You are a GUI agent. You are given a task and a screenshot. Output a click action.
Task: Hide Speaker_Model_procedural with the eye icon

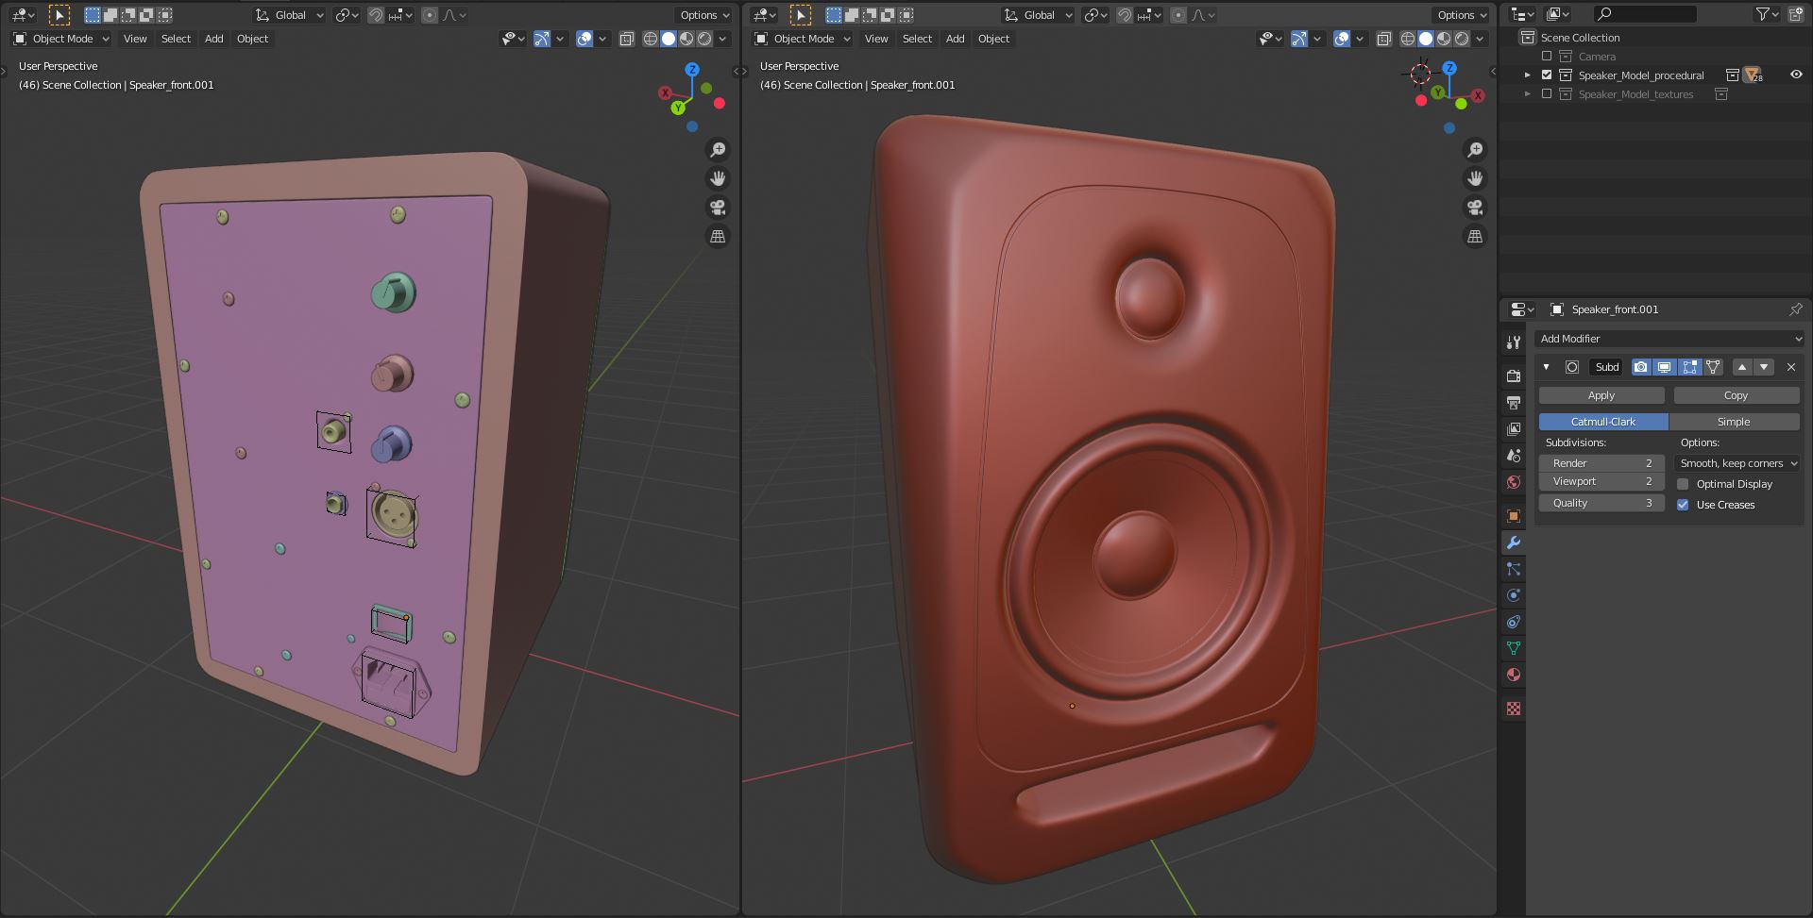point(1796,75)
